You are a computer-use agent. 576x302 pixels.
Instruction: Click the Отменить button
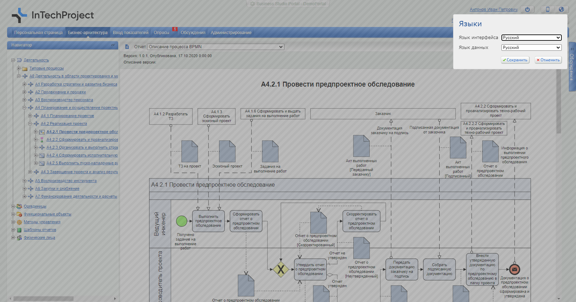(x=548, y=60)
